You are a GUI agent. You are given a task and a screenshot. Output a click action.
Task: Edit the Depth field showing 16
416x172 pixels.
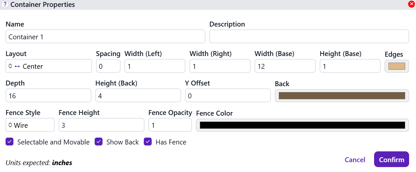(48, 96)
